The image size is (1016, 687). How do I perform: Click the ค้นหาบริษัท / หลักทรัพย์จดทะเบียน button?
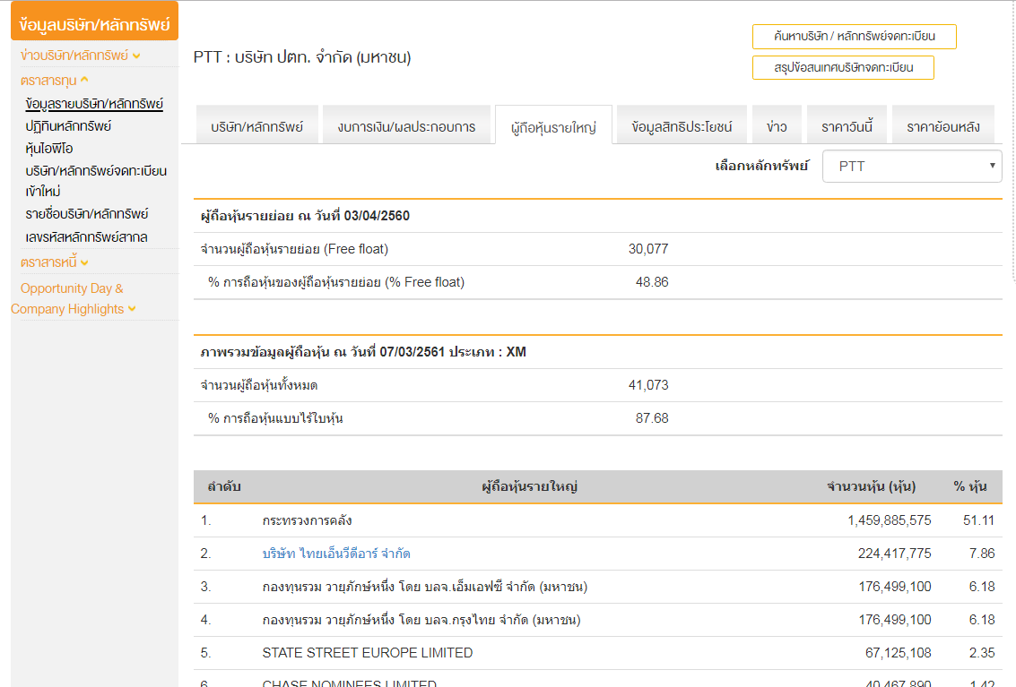(x=854, y=36)
